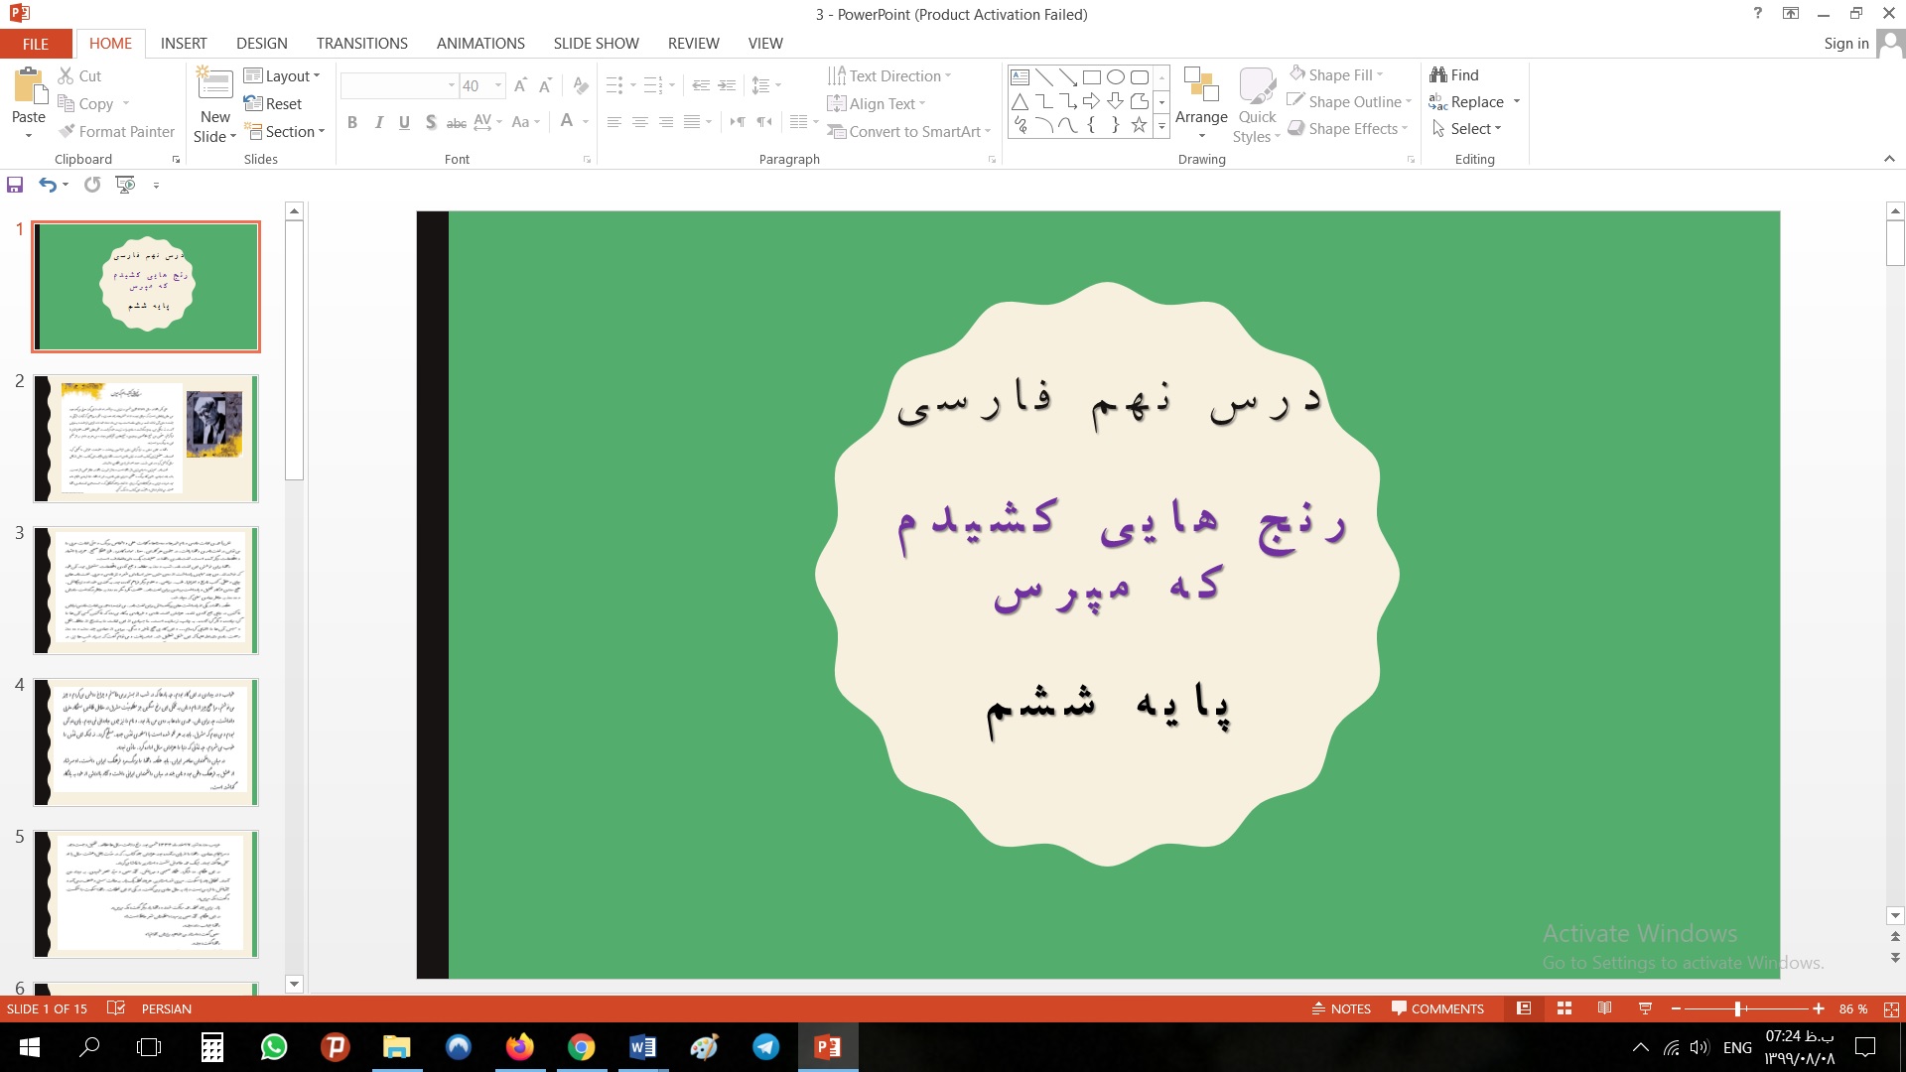Start slideshow from beginning quick access icon

[x=125, y=185]
